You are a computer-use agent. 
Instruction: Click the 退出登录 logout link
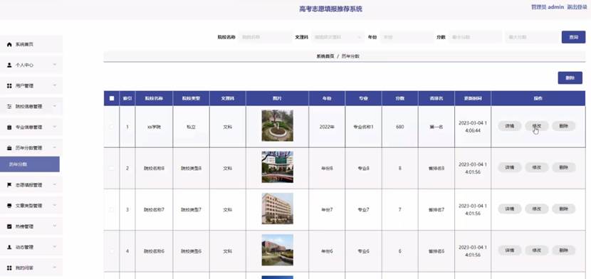point(577,7)
